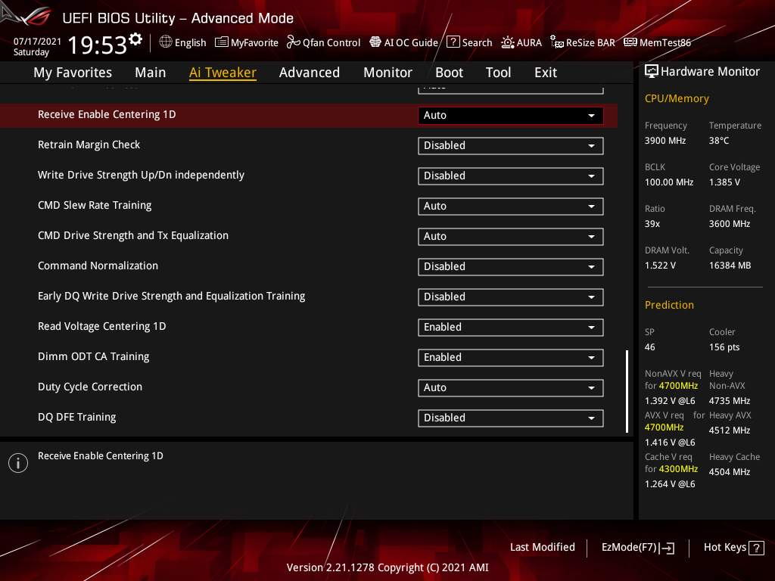
Task: Click the SP 46 prediction value
Action: tap(650, 347)
